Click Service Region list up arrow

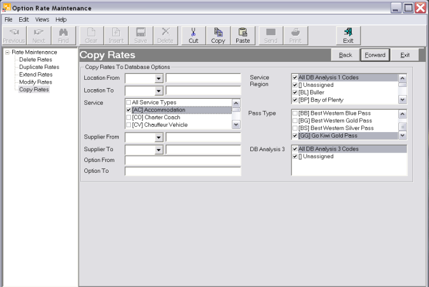pos(402,78)
